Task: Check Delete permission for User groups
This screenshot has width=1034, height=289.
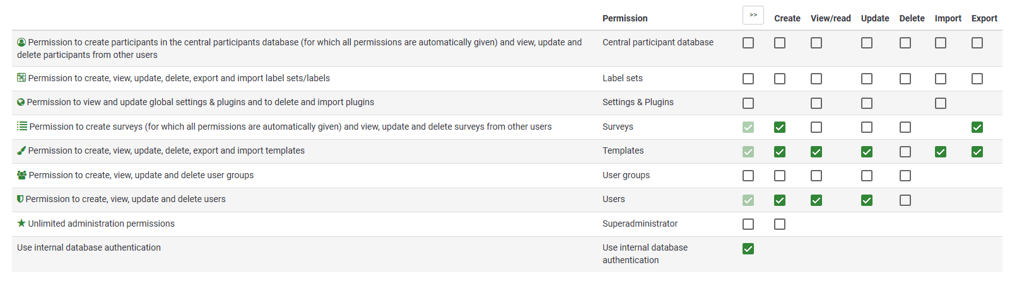Action: pyautogui.click(x=905, y=176)
